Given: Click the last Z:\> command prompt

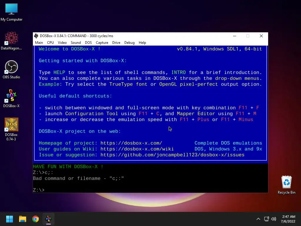Looking at the screenshot, I should pyautogui.click(x=39, y=190).
